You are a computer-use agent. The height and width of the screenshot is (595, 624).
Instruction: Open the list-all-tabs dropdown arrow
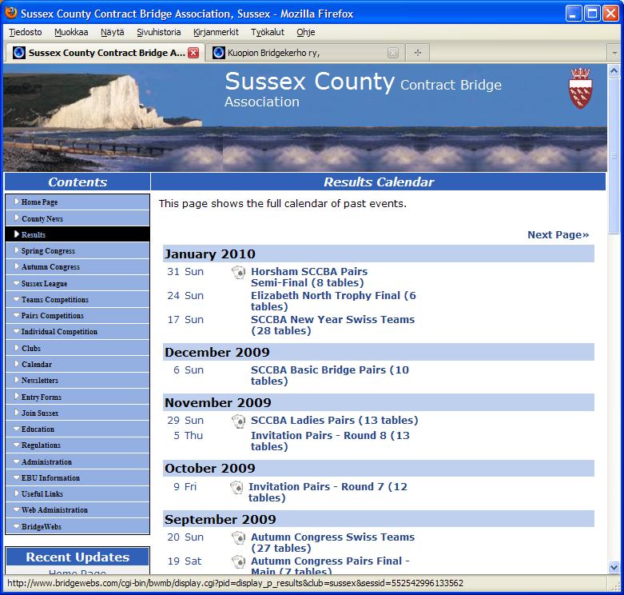point(614,53)
